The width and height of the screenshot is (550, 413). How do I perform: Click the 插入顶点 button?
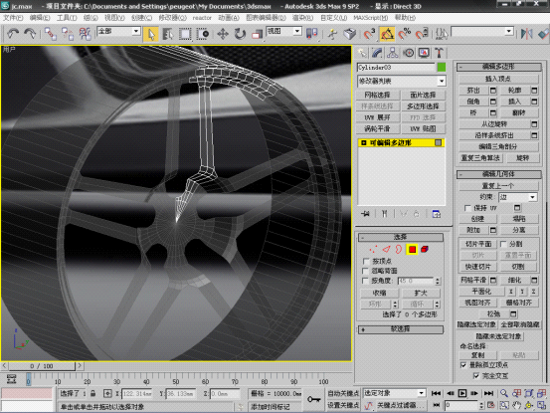pos(498,79)
